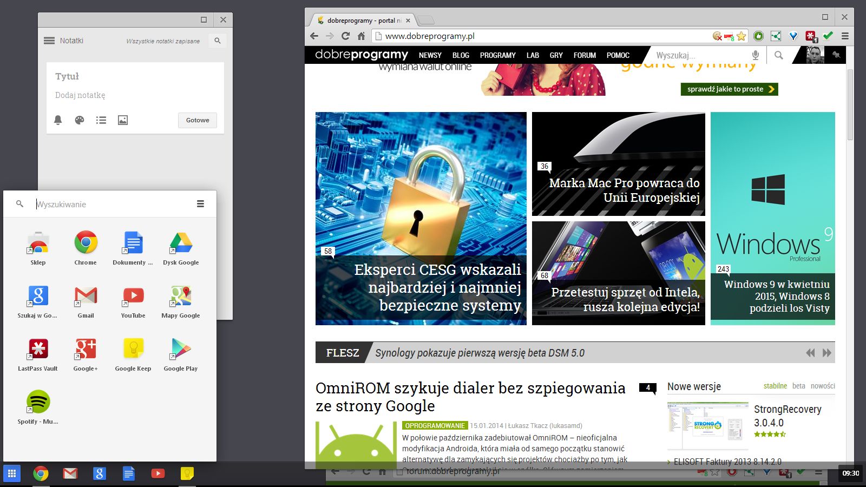Click the Wyszukaj site search field
Viewport: 866px width, 487px height.
[701, 55]
